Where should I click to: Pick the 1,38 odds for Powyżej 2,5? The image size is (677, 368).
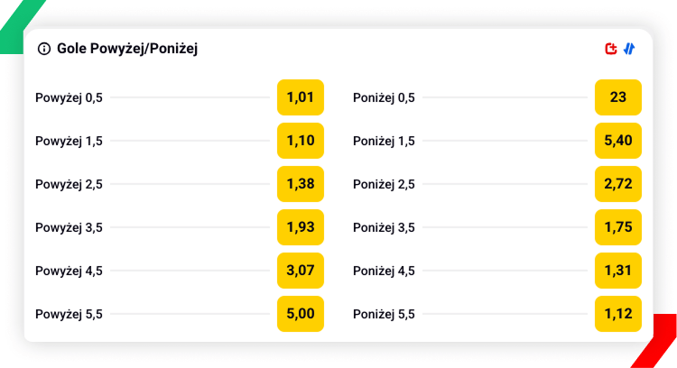click(300, 184)
